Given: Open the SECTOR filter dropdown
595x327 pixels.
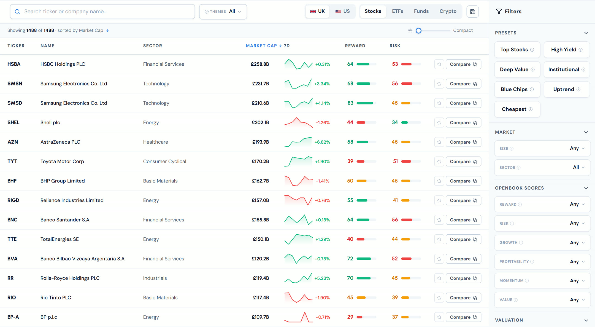Looking at the screenshot, I should (542, 167).
